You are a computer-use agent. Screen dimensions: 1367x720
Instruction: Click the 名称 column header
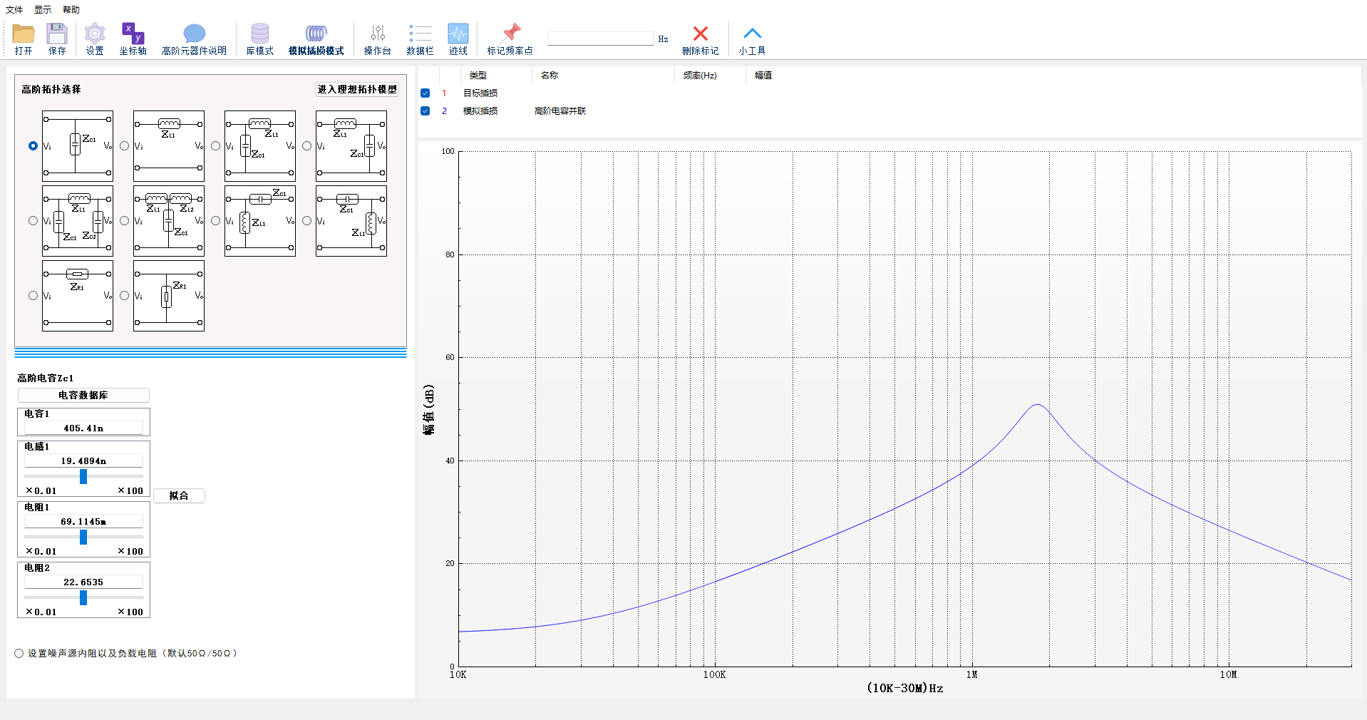pos(549,75)
